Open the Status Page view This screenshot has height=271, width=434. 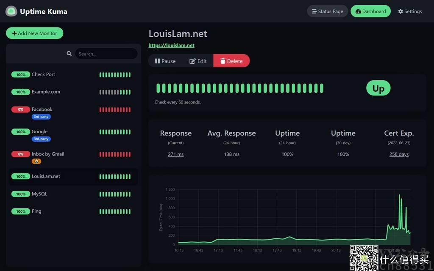coord(327,11)
